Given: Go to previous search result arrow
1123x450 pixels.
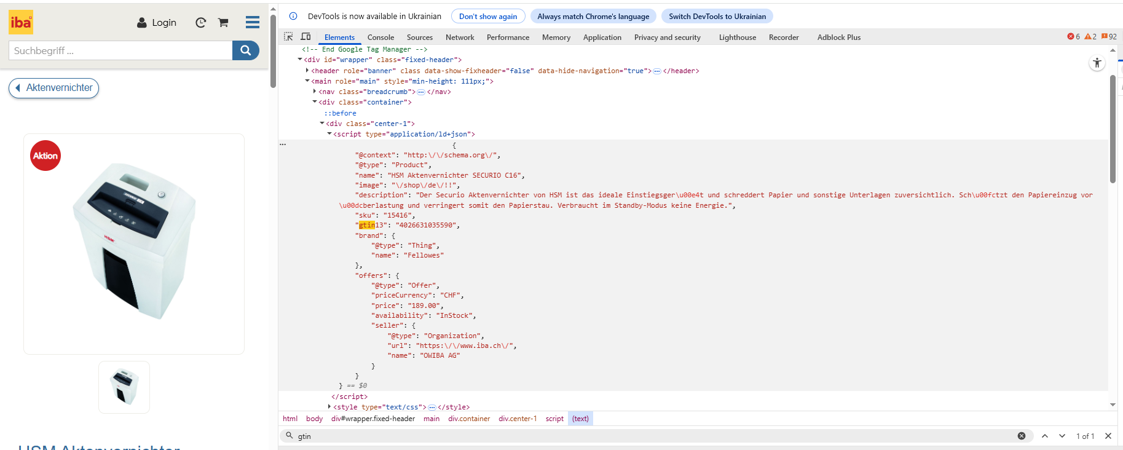Looking at the screenshot, I should click(x=1045, y=436).
